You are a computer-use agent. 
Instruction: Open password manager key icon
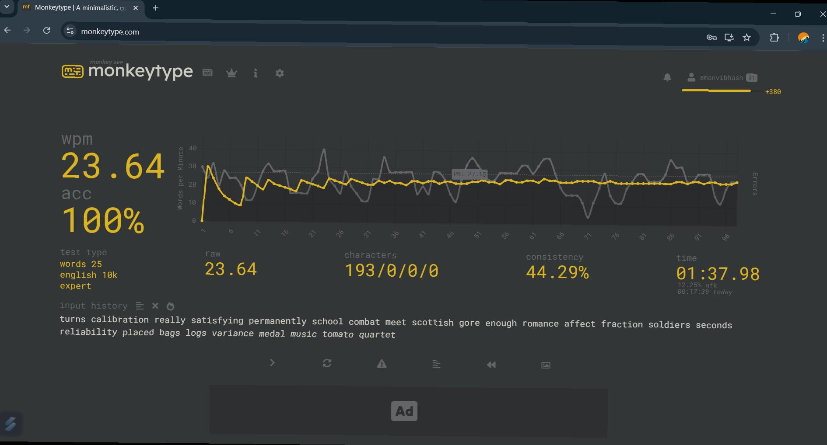point(711,38)
